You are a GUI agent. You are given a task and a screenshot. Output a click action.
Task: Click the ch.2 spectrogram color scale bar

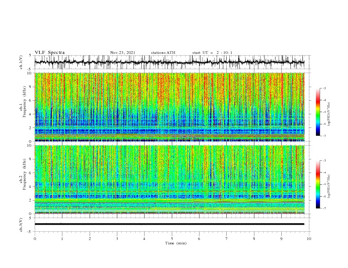coord(318,184)
